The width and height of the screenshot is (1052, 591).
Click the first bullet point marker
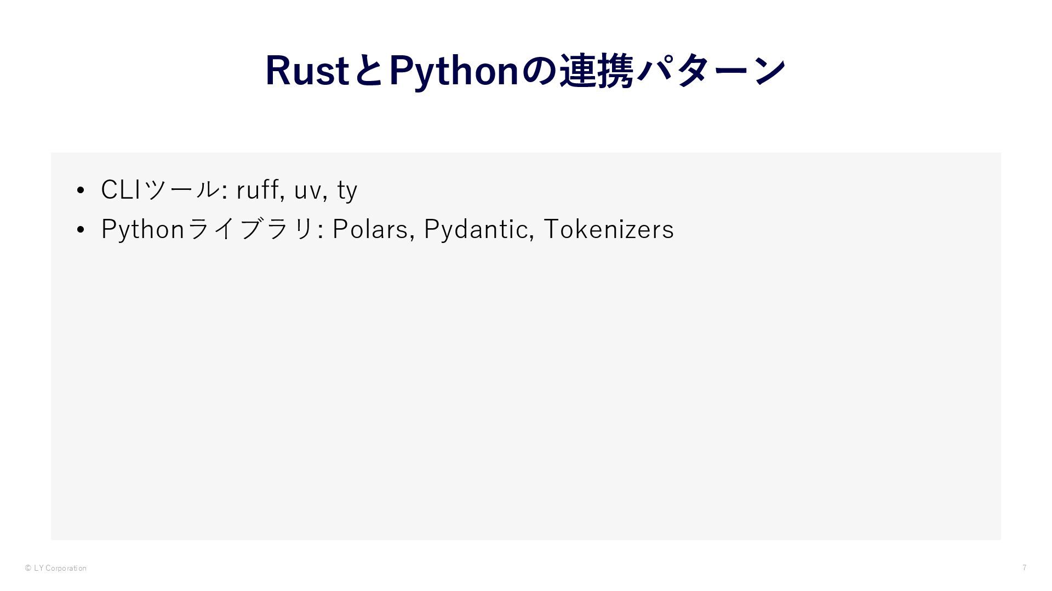tap(81, 191)
